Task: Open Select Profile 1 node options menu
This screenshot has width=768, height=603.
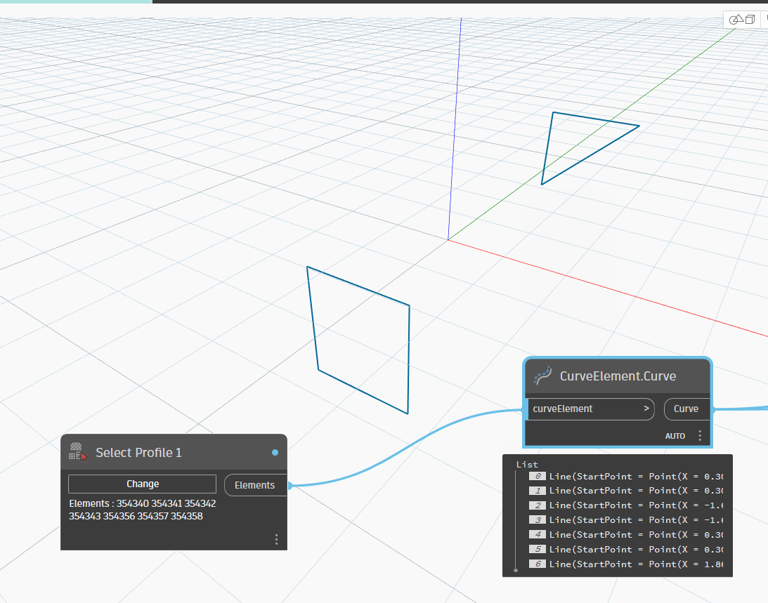Action: (x=277, y=539)
